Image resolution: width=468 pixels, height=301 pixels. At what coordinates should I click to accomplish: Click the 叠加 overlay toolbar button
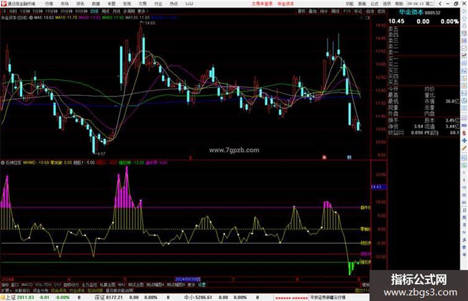click(x=312, y=11)
